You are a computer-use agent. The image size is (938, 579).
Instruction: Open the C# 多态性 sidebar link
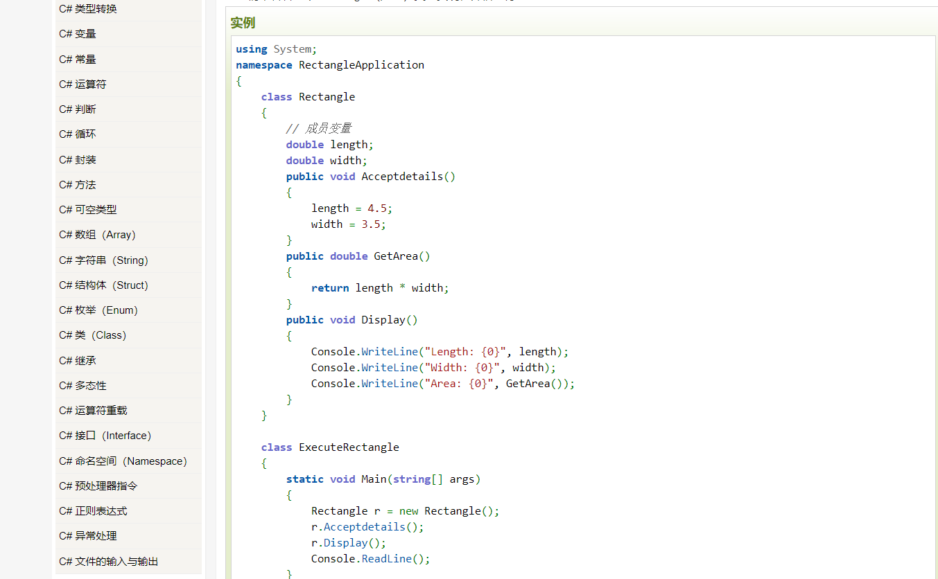coord(82,386)
